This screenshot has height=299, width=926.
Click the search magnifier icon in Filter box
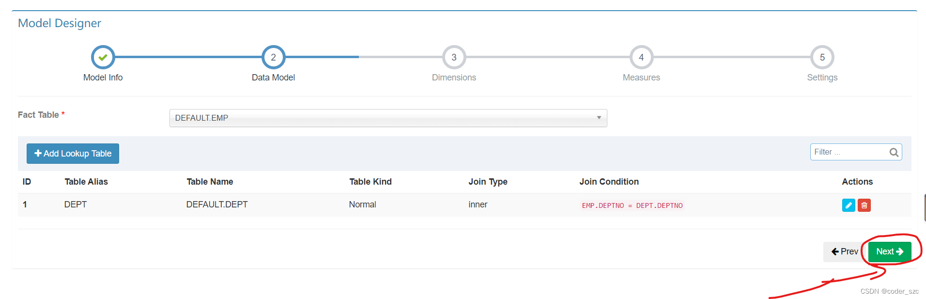pos(894,152)
